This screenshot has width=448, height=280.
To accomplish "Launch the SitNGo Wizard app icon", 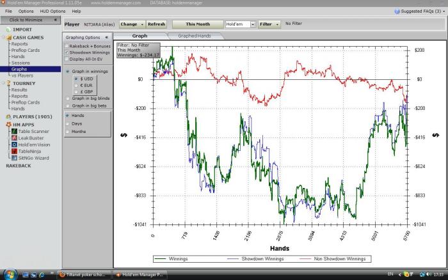I will coord(14,158).
